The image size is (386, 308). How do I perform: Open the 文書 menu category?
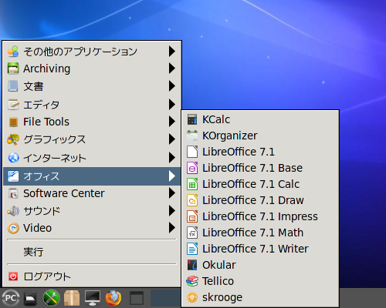92,86
